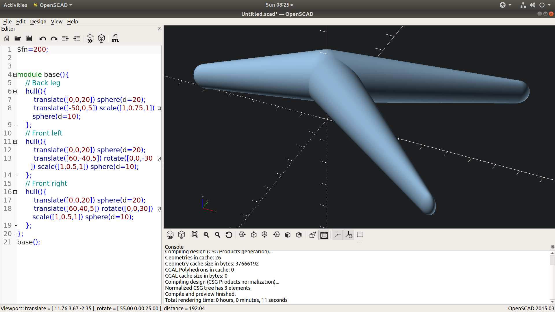Switch to the top view of the model

point(254,235)
